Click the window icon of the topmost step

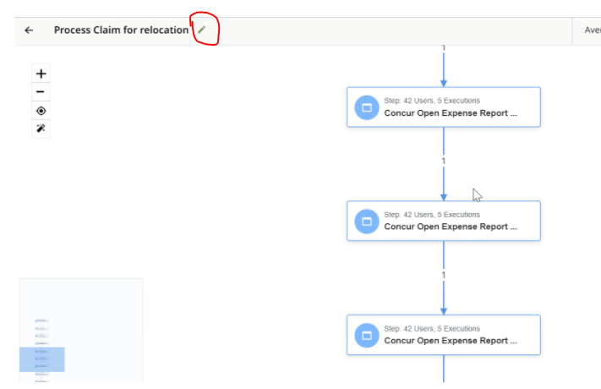coord(367,107)
